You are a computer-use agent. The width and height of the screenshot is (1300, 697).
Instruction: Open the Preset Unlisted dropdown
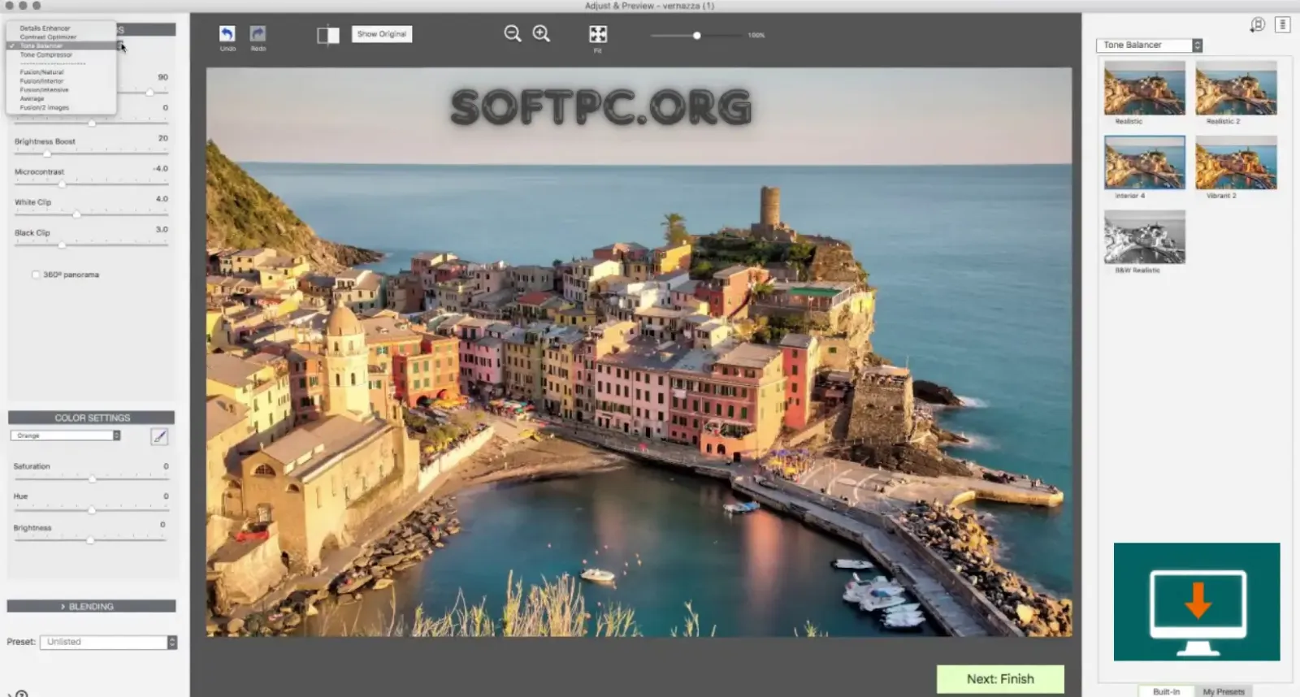coord(108,642)
